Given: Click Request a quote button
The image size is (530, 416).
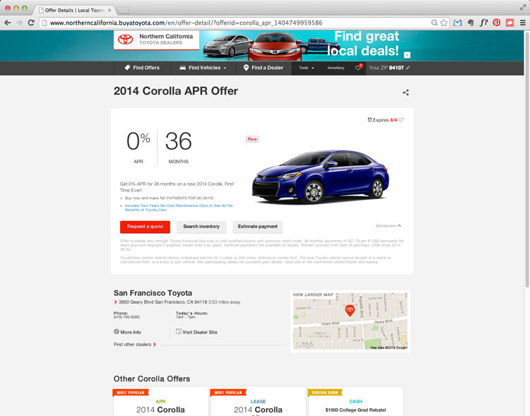Looking at the screenshot, I should [x=145, y=227].
